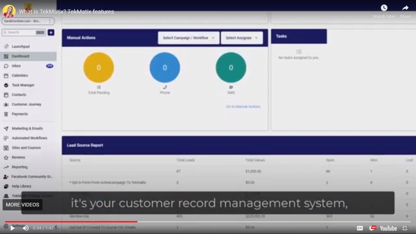The width and height of the screenshot is (416, 234).
Task: Follow the Go to Manual Actions link
Action: point(243,107)
